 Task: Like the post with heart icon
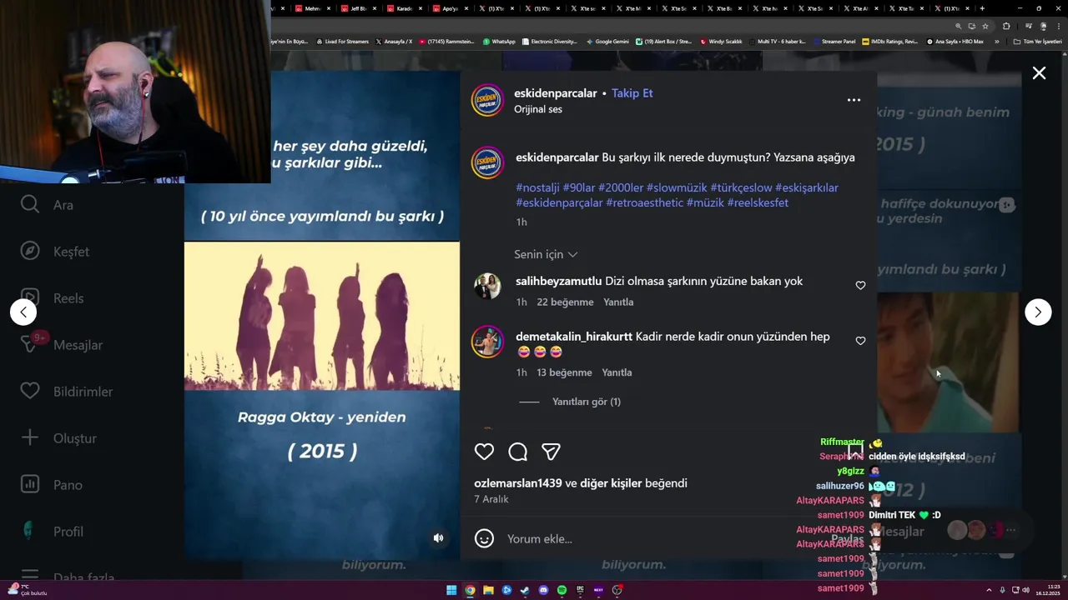484,452
